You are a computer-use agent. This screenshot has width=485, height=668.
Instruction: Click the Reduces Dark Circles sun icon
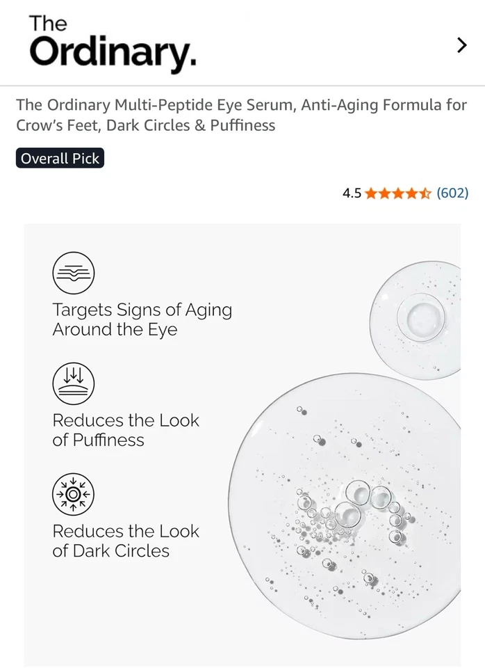click(72, 495)
